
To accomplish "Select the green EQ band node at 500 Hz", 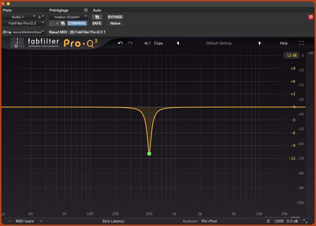I will click(x=149, y=154).
